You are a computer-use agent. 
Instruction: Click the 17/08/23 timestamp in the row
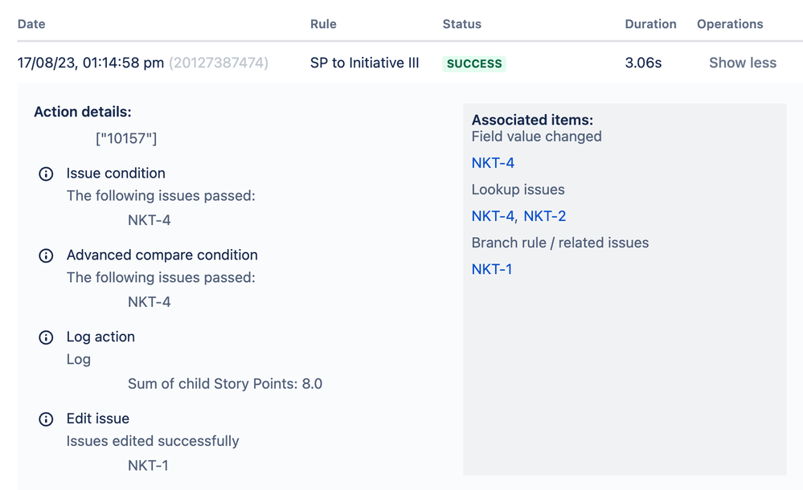90,63
